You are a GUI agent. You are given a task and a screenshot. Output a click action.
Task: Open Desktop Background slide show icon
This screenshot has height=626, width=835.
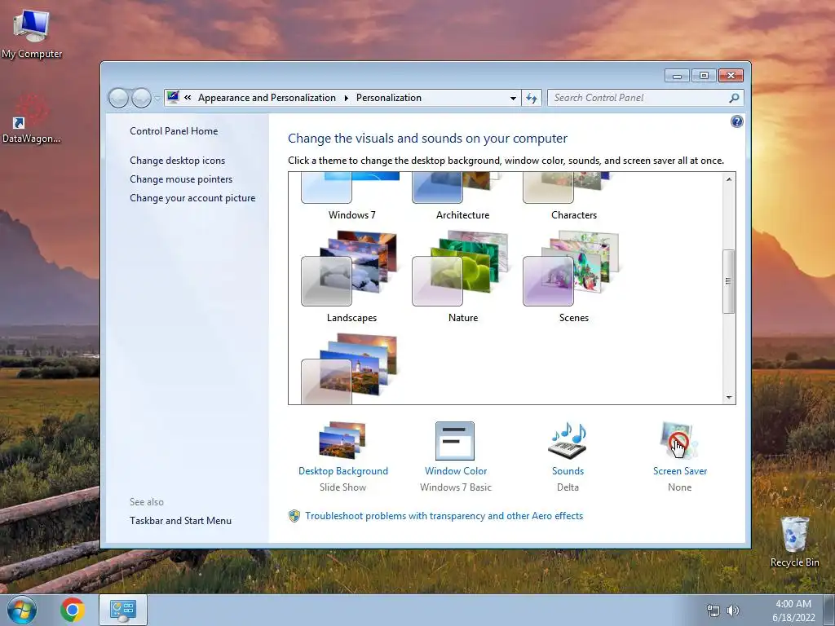pyautogui.click(x=342, y=441)
